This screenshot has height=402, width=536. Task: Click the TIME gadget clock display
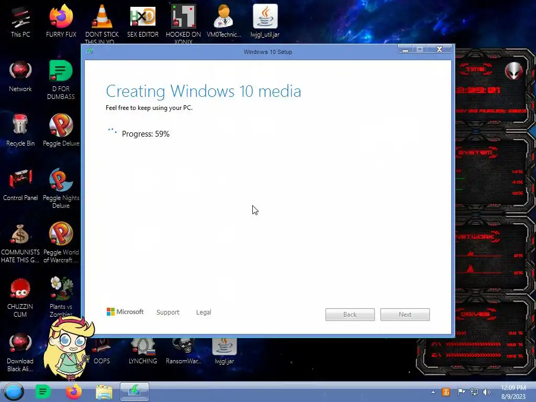point(478,90)
